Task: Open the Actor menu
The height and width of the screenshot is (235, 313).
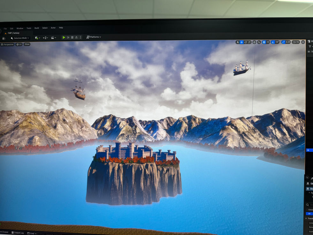Action: coord(53,28)
